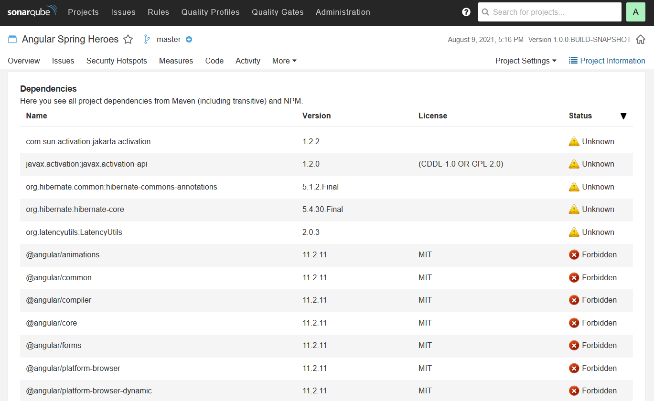Screen dimensions: 654x401
Task: Click forbidden icon for @angular/core
Action: pyautogui.click(x=574, y=323)
